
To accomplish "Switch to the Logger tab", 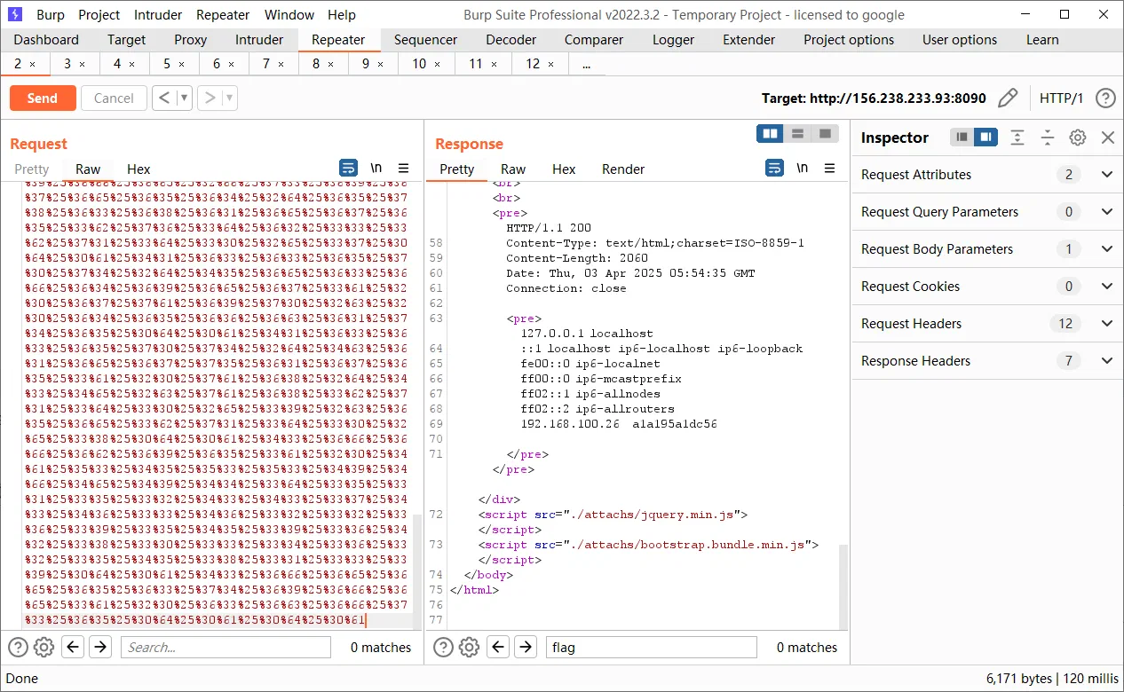I will 674,40.
